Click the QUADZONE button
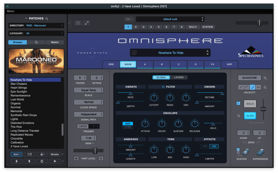Image resolution: width=278 pixels, height=173 pixels. coord(249,78)
